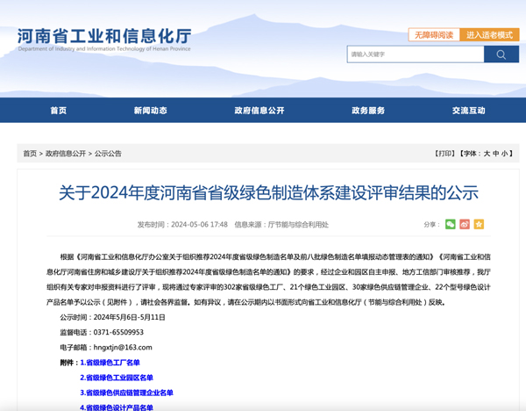
Task: Click the 打印 print link
Action: tap(445, 154)
